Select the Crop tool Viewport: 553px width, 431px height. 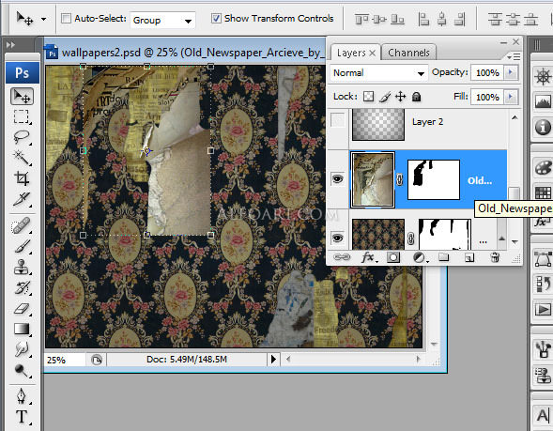point(22,178)
